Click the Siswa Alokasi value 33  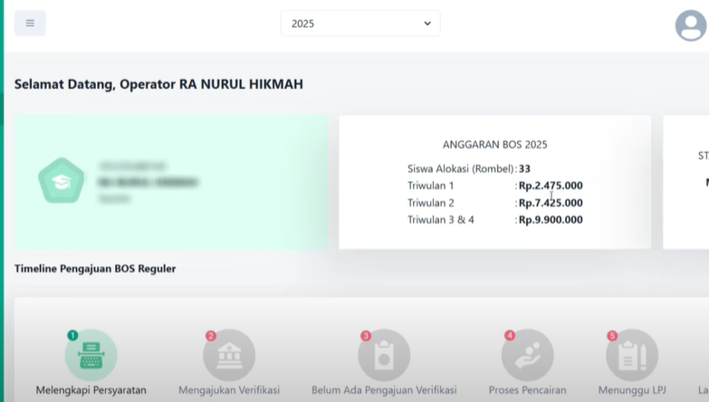[524, 168]
